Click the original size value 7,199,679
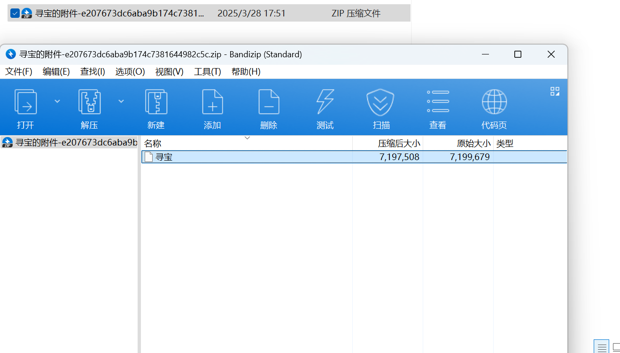 [x=470, y=157]
